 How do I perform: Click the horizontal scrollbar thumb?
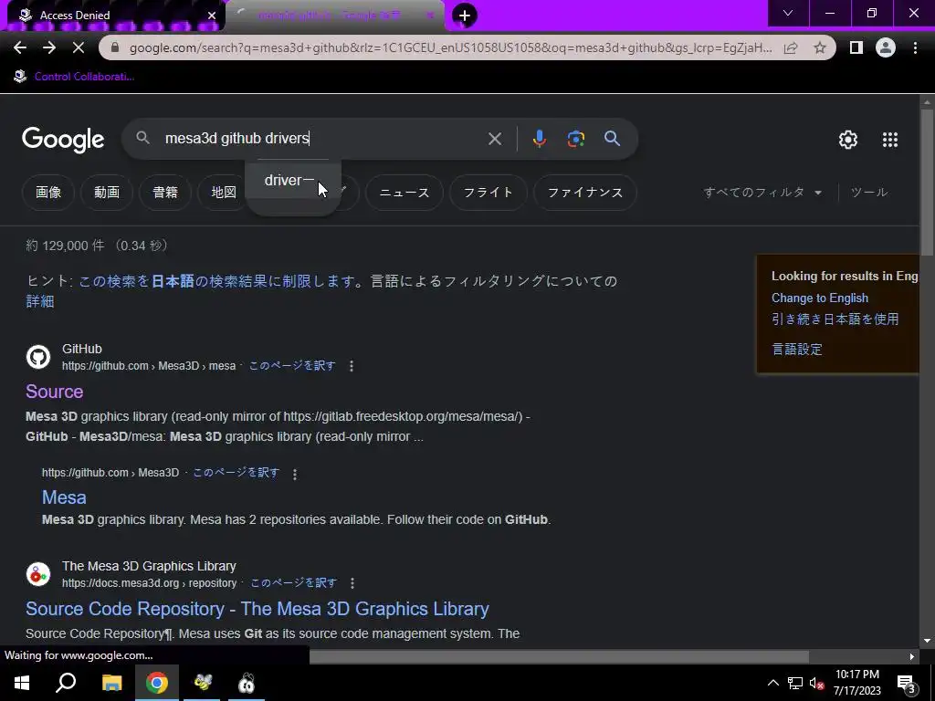point(559,656)
